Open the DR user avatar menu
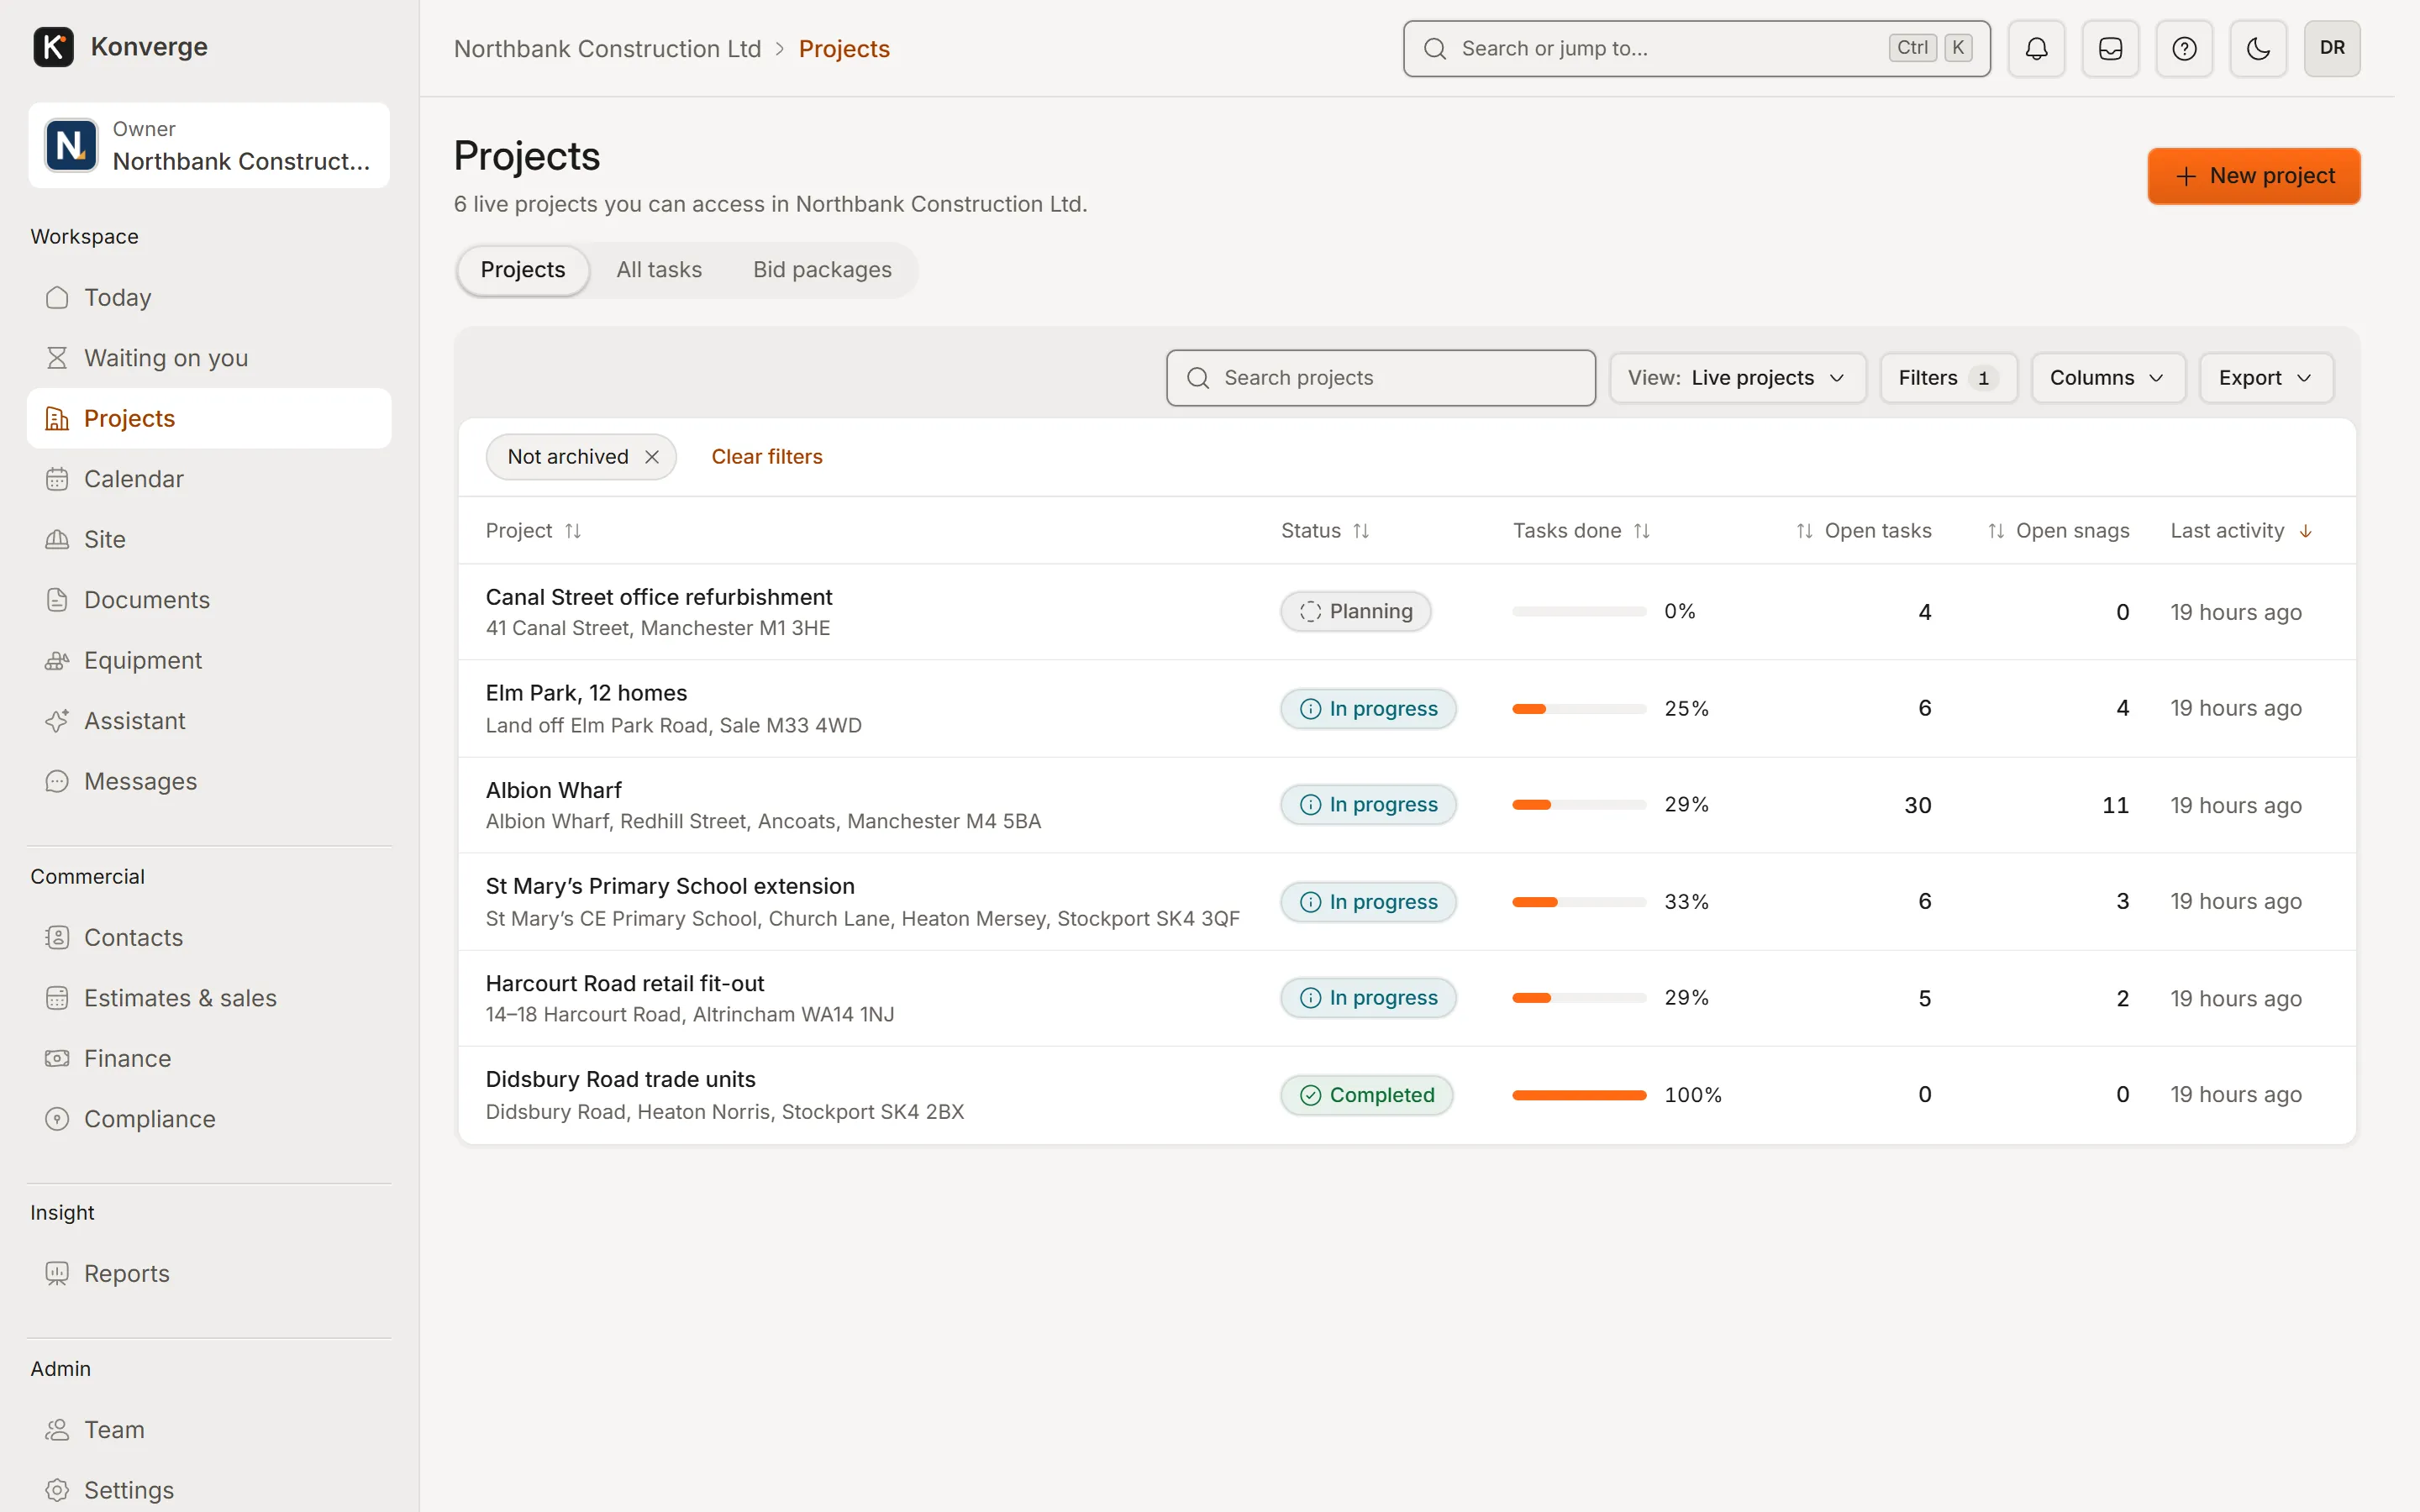The width and height of the screenshot is (2420, 1512). click(2332, 48)
